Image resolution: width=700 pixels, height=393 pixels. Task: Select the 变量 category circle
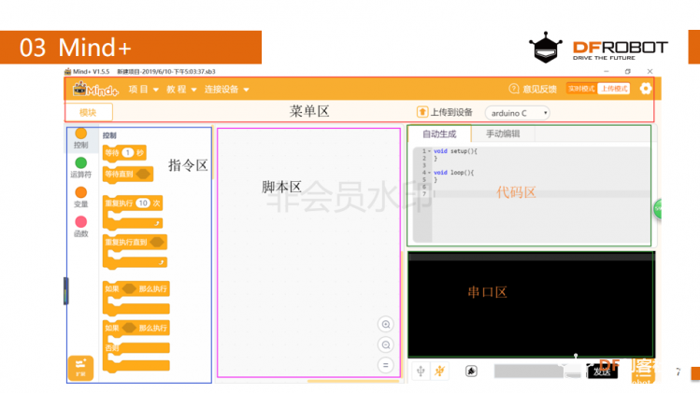(x=80, y=192)
